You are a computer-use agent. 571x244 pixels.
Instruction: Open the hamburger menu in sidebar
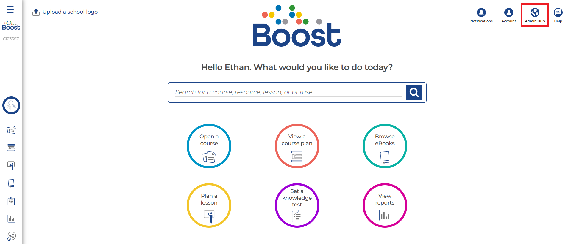(10, 10)
